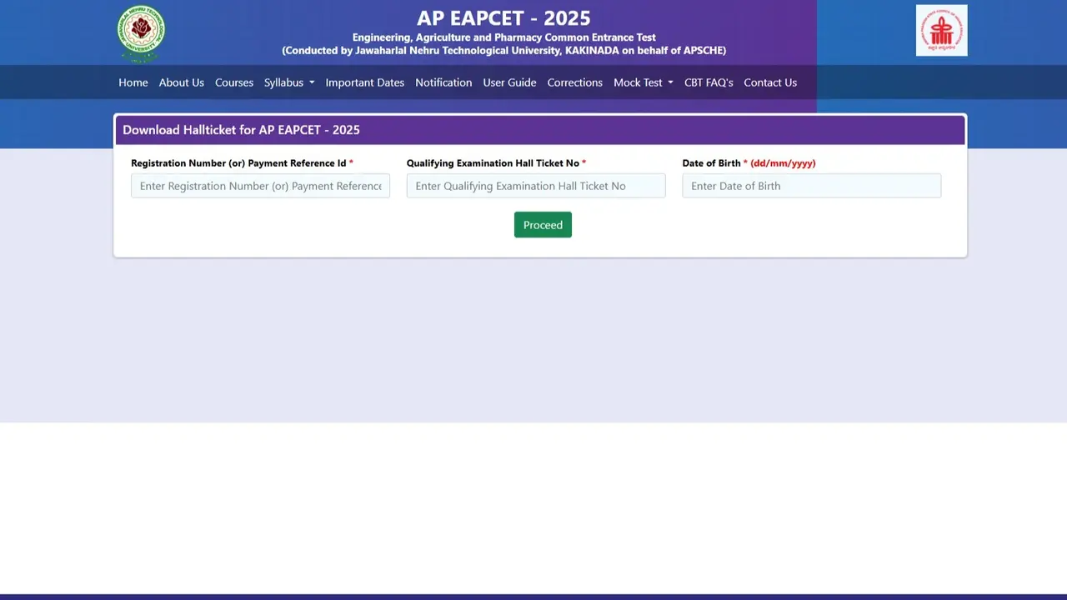Click the APSCHE logo on the right
Viewport: 1067px width, 600px height.
coord(941,29)
